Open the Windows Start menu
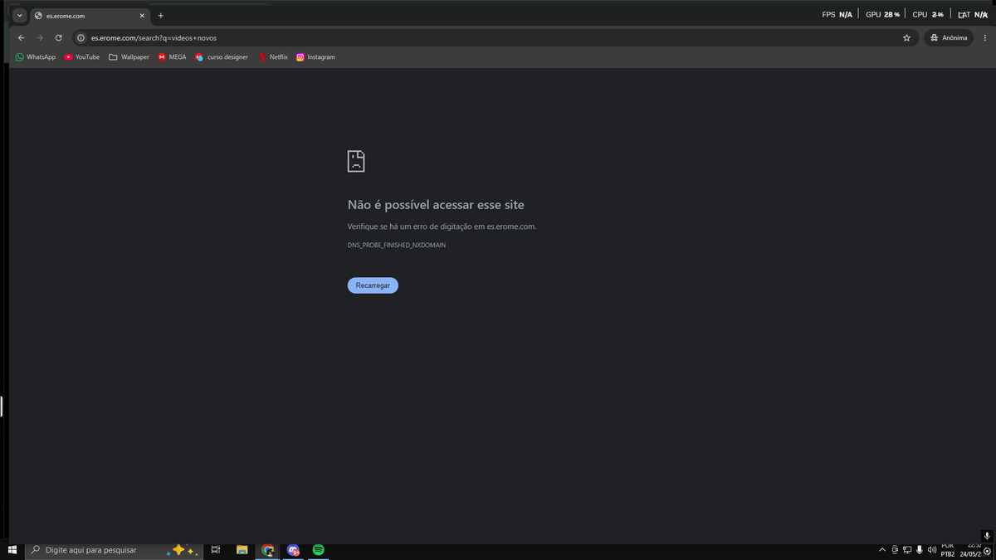Screen dimensions: 996x560 [x=12, y=550]
